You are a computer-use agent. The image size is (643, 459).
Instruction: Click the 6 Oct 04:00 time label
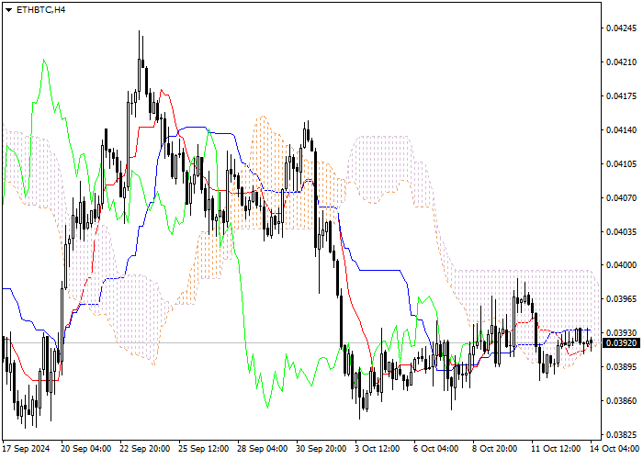pos(436,449)
